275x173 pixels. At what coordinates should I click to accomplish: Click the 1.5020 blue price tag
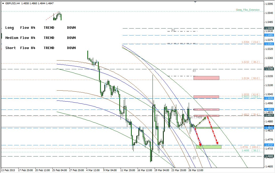tap(269, 98)
